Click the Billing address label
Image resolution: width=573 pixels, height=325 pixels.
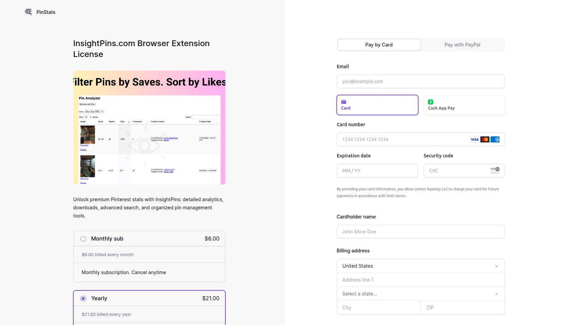tap(353, 251)
